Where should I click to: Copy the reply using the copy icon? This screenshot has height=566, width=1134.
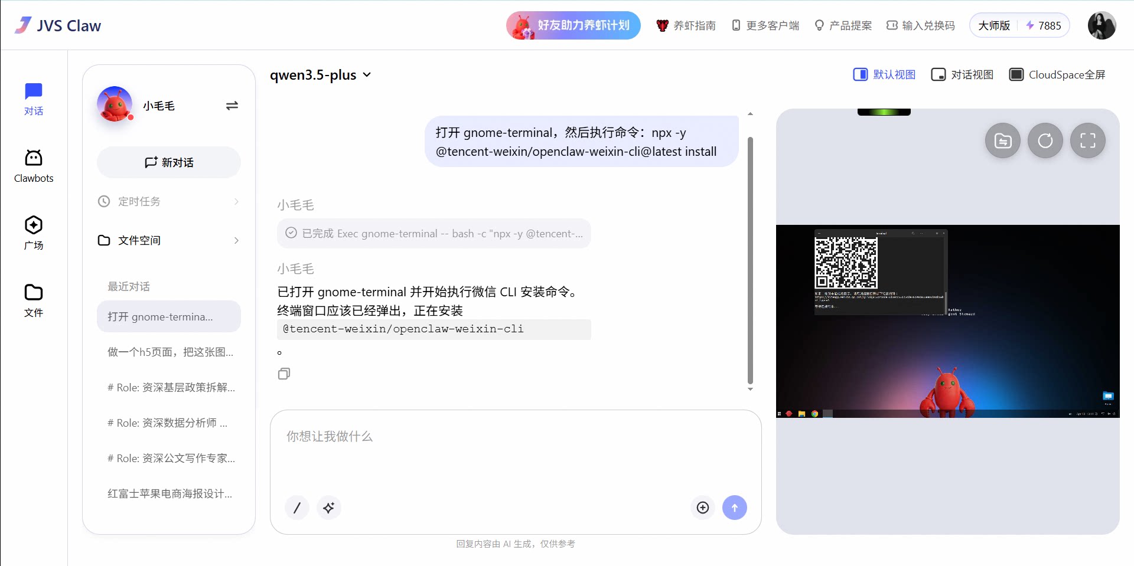click(284, 374)
